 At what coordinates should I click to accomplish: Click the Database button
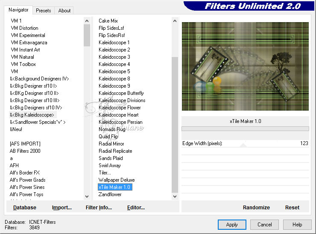[25, 208]
